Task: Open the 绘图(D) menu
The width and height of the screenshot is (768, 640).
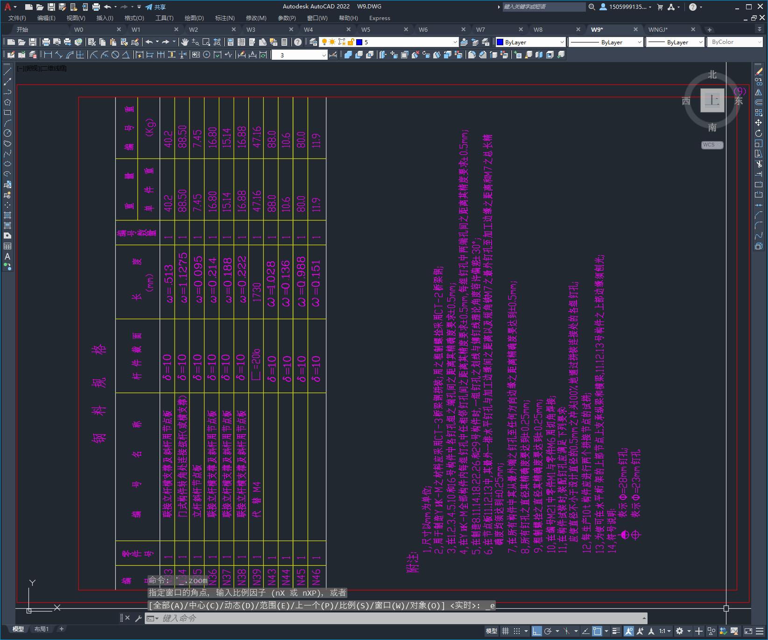Action: [x=194, y=18]
